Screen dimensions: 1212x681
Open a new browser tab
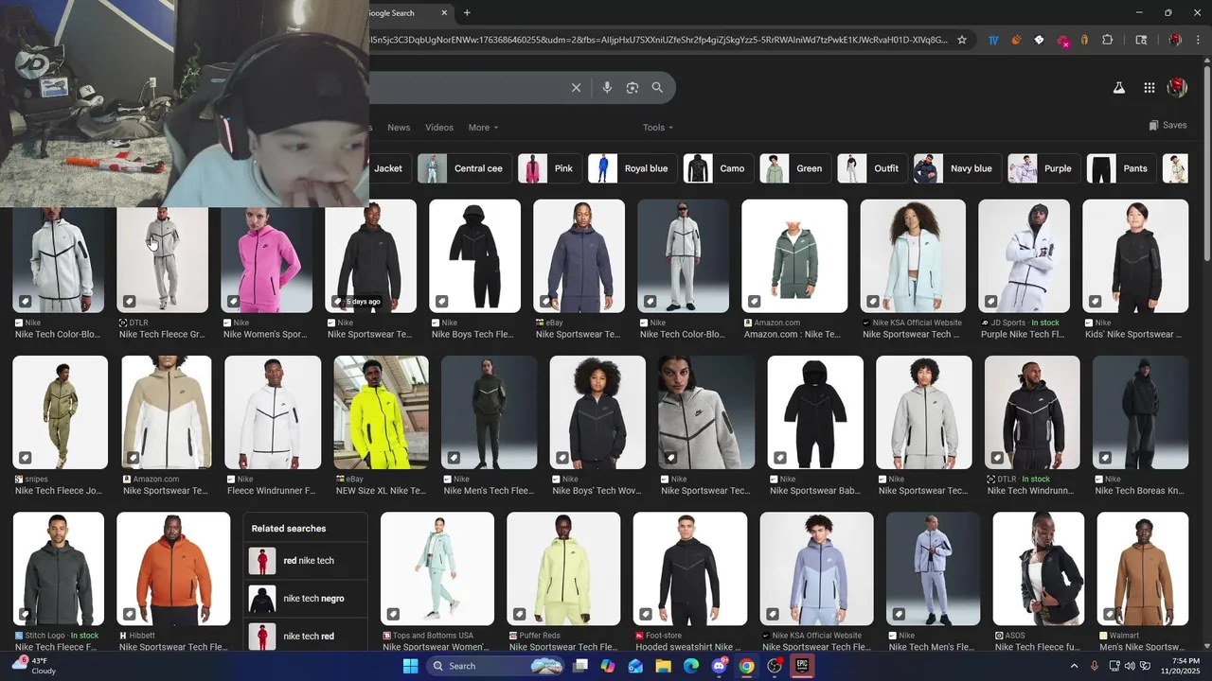(x=467, y=13)
